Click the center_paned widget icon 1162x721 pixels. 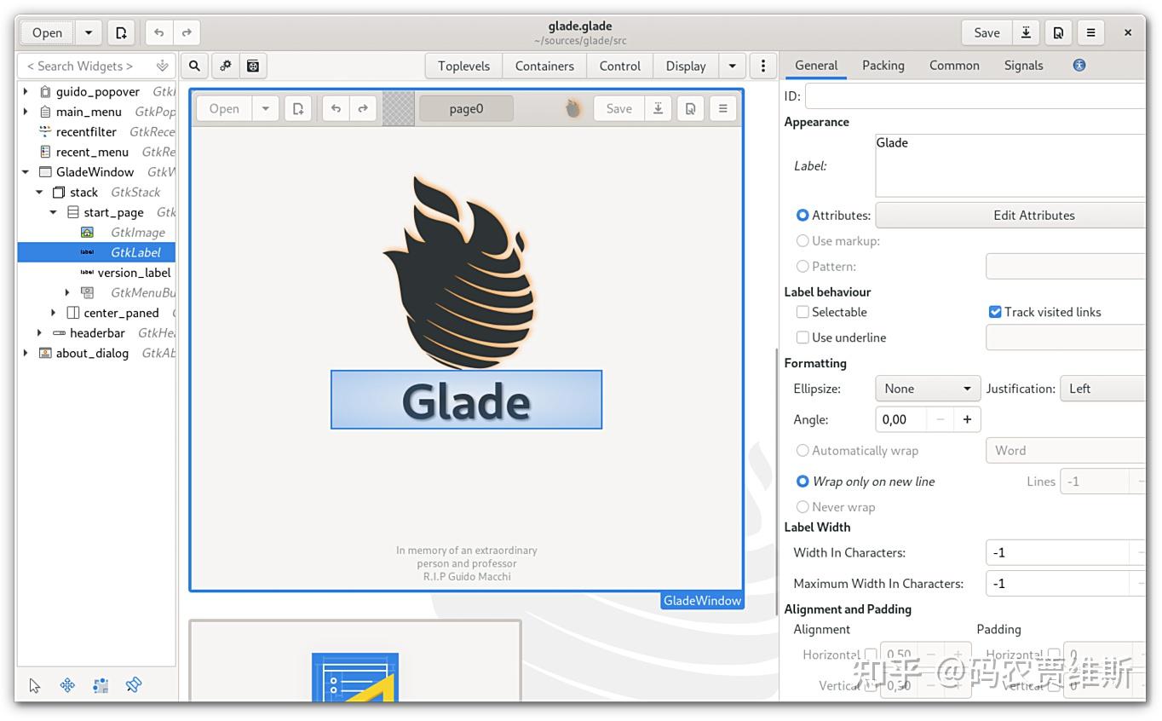pos(73,313)
